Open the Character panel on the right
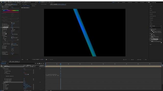The width and height of the screenshot is (163, 91). tap(151, 20)
